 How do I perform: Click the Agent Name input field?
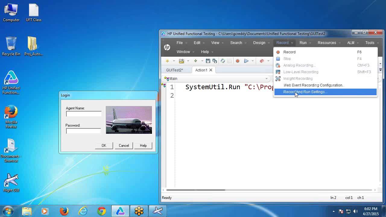click(84, 114)
